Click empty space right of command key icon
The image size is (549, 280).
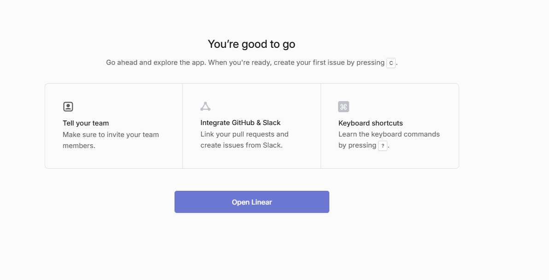coord(396,107)
